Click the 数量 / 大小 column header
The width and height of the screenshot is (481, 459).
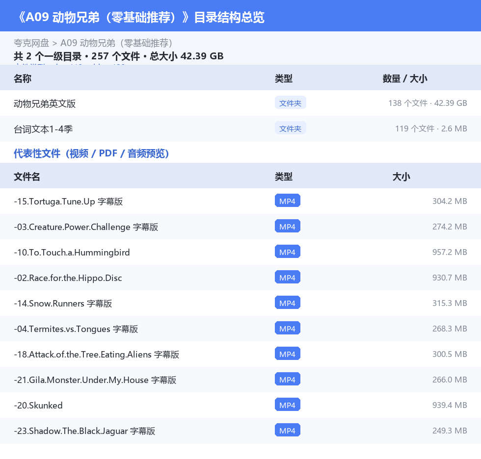[x=405, y=78]
